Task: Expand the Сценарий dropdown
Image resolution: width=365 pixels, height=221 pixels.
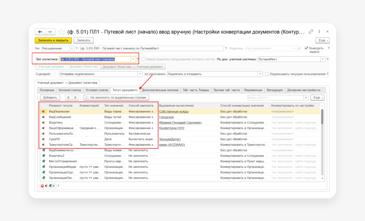Action: (x=140, y=74)
